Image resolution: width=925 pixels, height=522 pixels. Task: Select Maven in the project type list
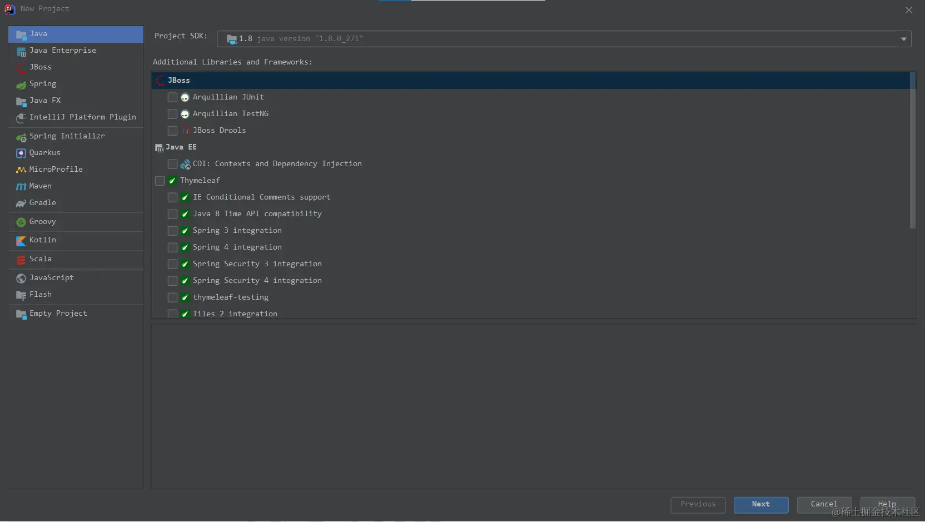pyautogui.click(x=76, y=186)
